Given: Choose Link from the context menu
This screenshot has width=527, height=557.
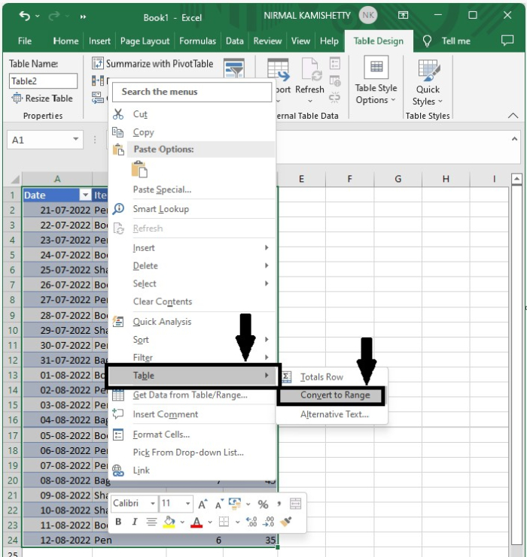Looking at the screenshot, I should tap(192, 471).
